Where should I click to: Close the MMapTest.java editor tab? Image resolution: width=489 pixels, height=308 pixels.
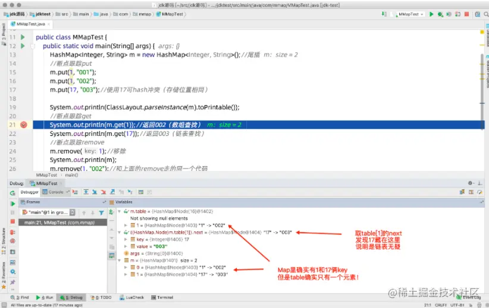49,24
